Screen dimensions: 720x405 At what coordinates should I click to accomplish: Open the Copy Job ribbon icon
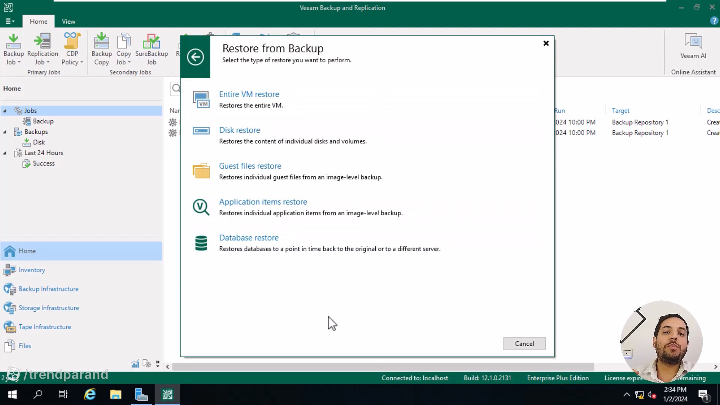pyautogui.click(x=124, y=49)
